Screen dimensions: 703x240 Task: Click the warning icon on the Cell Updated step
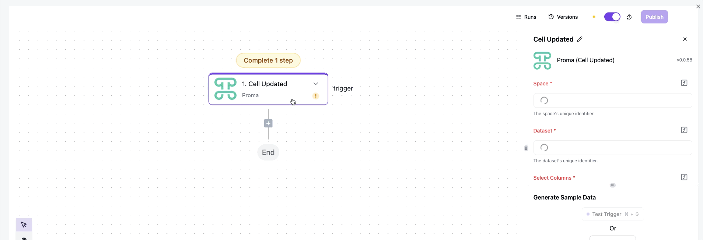pyautogui.click(x=316, y=96)
